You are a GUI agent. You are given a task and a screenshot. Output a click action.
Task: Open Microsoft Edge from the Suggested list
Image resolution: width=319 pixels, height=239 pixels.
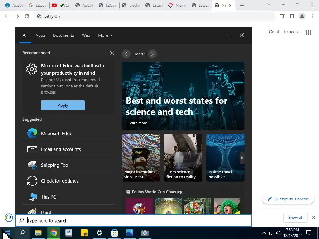pyautogui.click(x=68, y=133)
